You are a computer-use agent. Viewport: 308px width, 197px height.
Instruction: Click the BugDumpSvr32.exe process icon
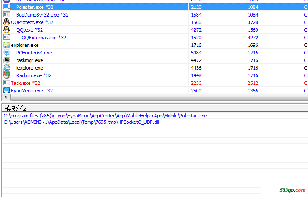[7, 14]
